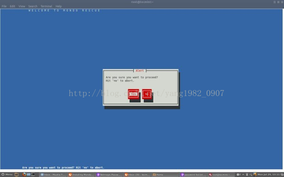Launch Firefox from the taskbar
This screenshot has height=177, width=284.
(x=24, y=174)
